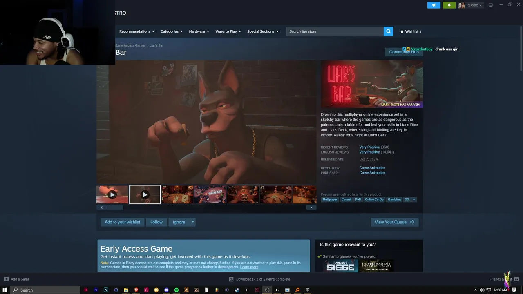The width and height of the screenshot is (523, 294).
Task: Open the developer Curve Animation link
Action: click(x=372, y=168)
